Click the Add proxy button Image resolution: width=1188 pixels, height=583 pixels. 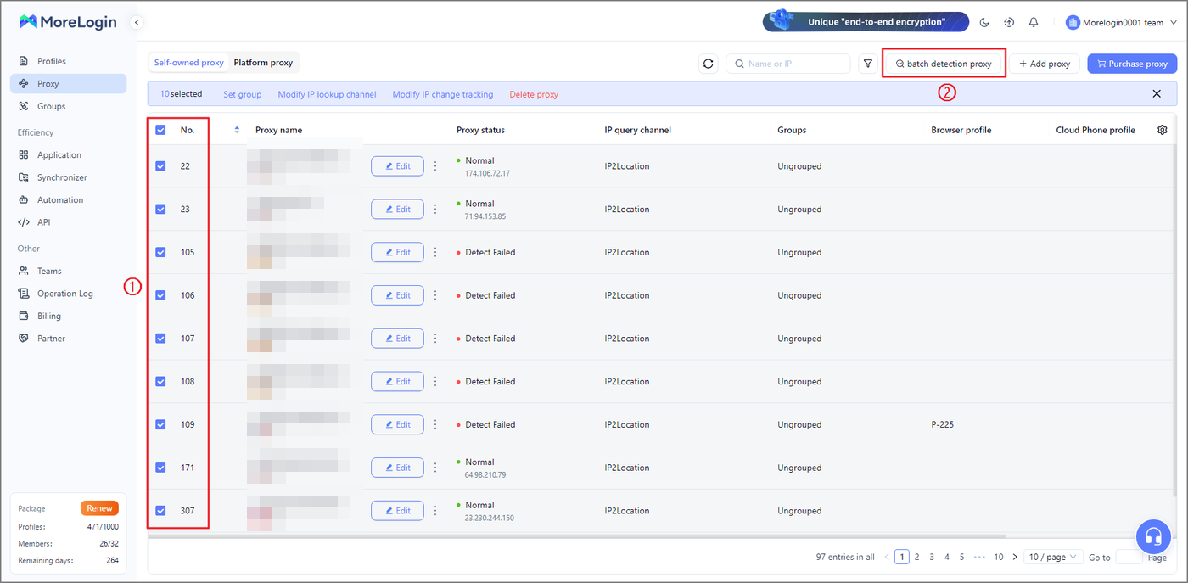click(1045, 64)
